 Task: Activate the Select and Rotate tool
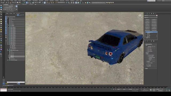click(x=29, y=3)
